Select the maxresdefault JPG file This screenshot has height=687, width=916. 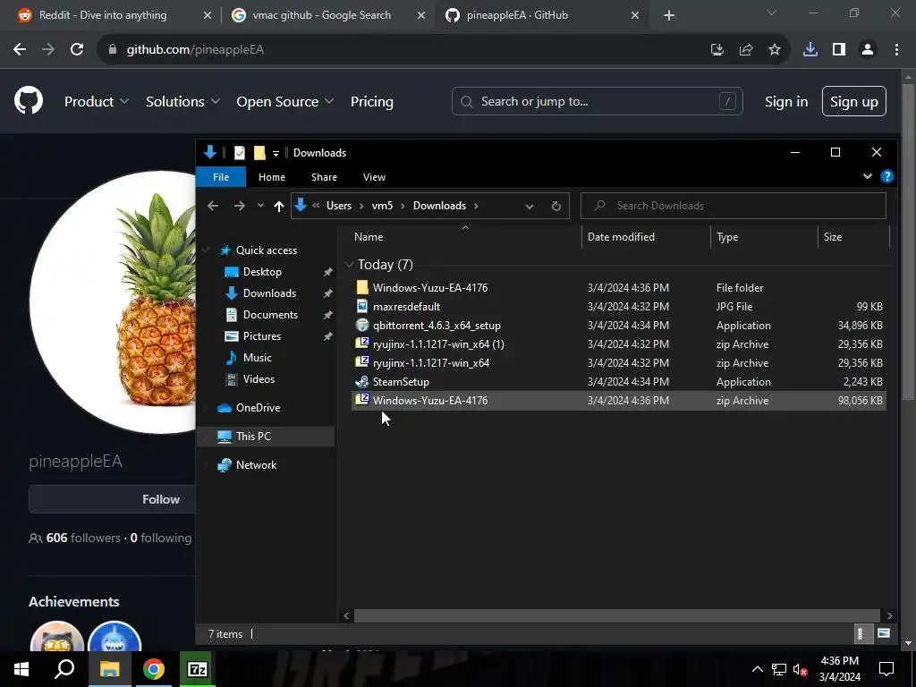click(619, 307)
